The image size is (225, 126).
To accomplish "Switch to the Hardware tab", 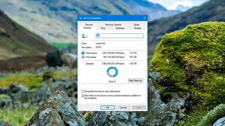I will [x=120, y=28].
